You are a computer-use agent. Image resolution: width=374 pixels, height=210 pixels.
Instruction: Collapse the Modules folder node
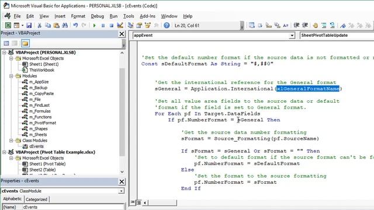(11, 76)
